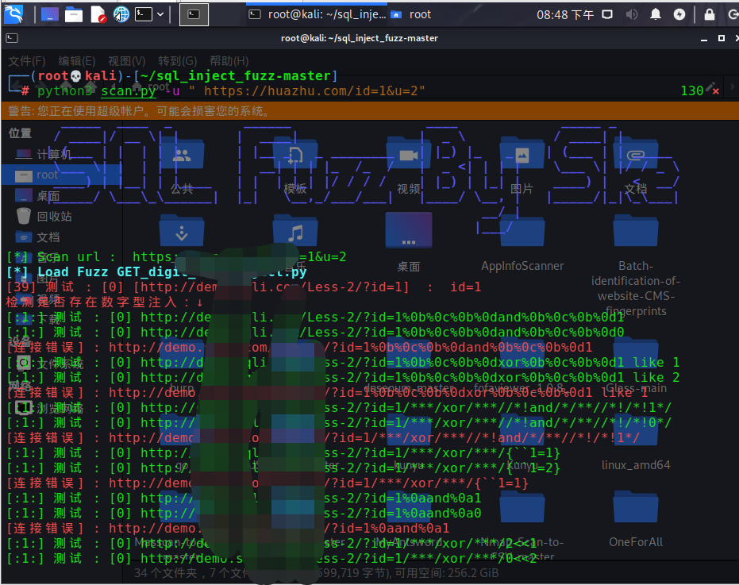Click the 08:48 clock in the panel
Screen dimensions: 739x585
click(x=565, y=14)
